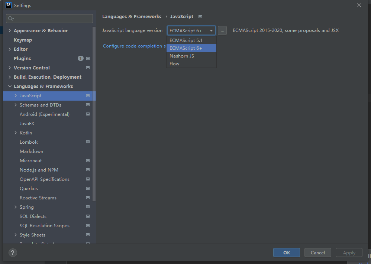Screen dimensions: 371x264
Task: Click the search magnifier icon
Action: 11,19
